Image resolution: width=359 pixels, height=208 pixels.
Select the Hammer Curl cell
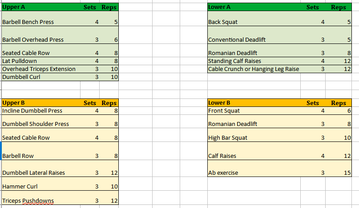pyautogui.click(x=41, y=184)
